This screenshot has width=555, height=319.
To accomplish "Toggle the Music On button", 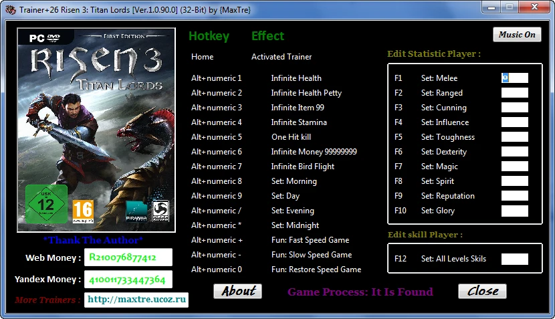I will (x=517, y=35).
